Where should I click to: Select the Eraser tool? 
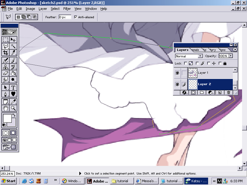[x=6, y=73]
